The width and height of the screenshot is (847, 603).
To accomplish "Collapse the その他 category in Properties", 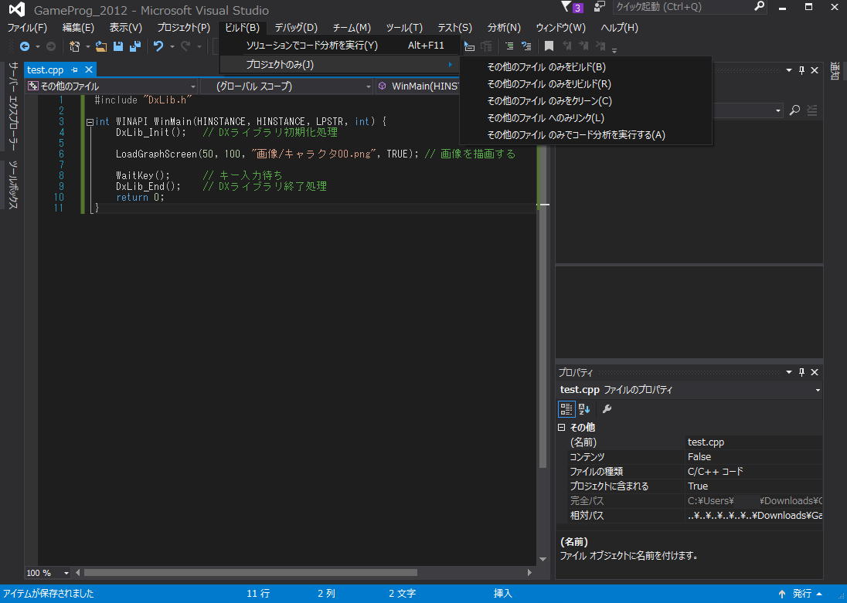I will point(562,427).
